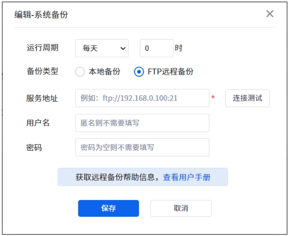Close the 编辑-系统备份 dialog
The width and height of the screenshot is (289, 236).
270,14
